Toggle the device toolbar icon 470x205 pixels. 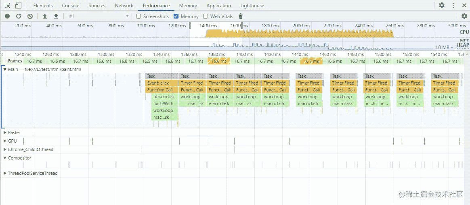(18, 6)
